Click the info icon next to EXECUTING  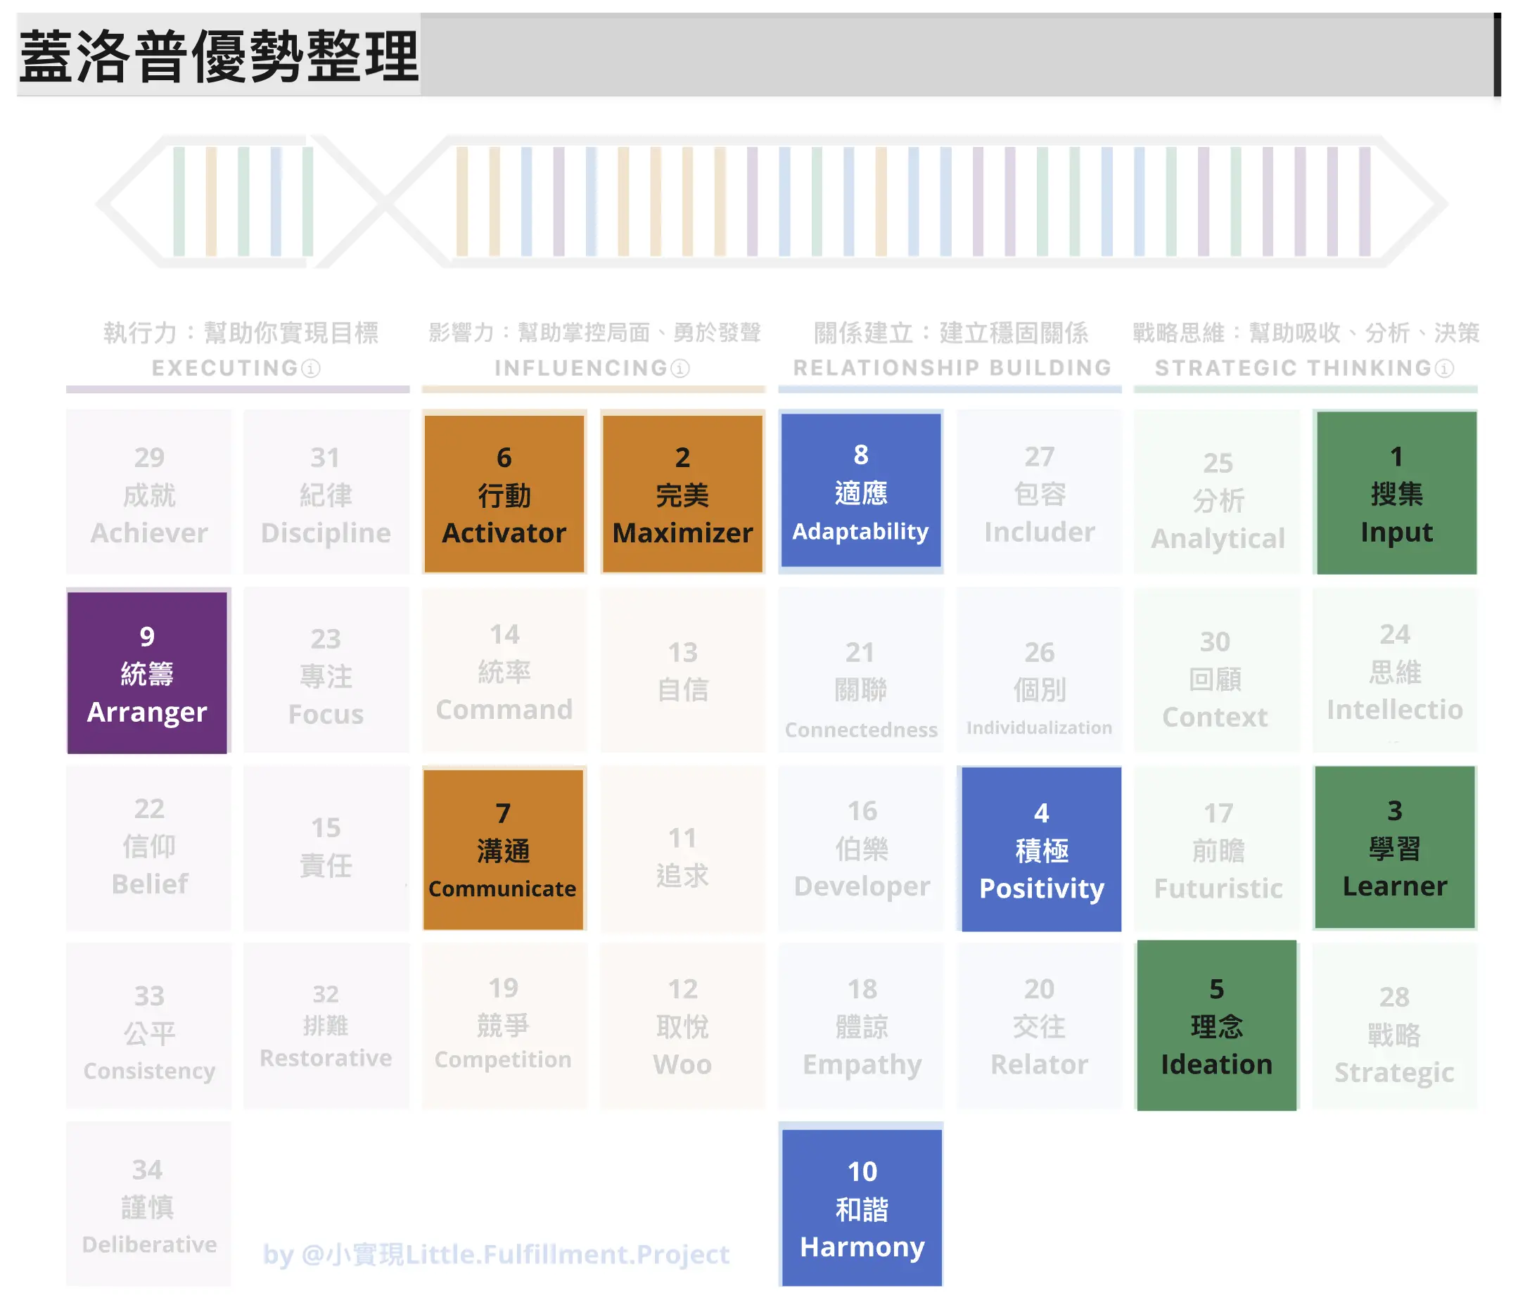[x=312, y=368]
